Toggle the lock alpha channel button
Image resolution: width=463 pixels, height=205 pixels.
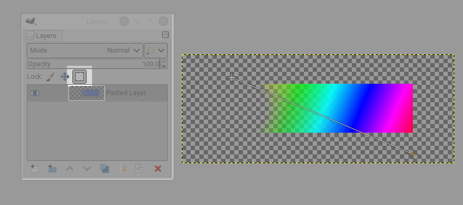[80, 77]
